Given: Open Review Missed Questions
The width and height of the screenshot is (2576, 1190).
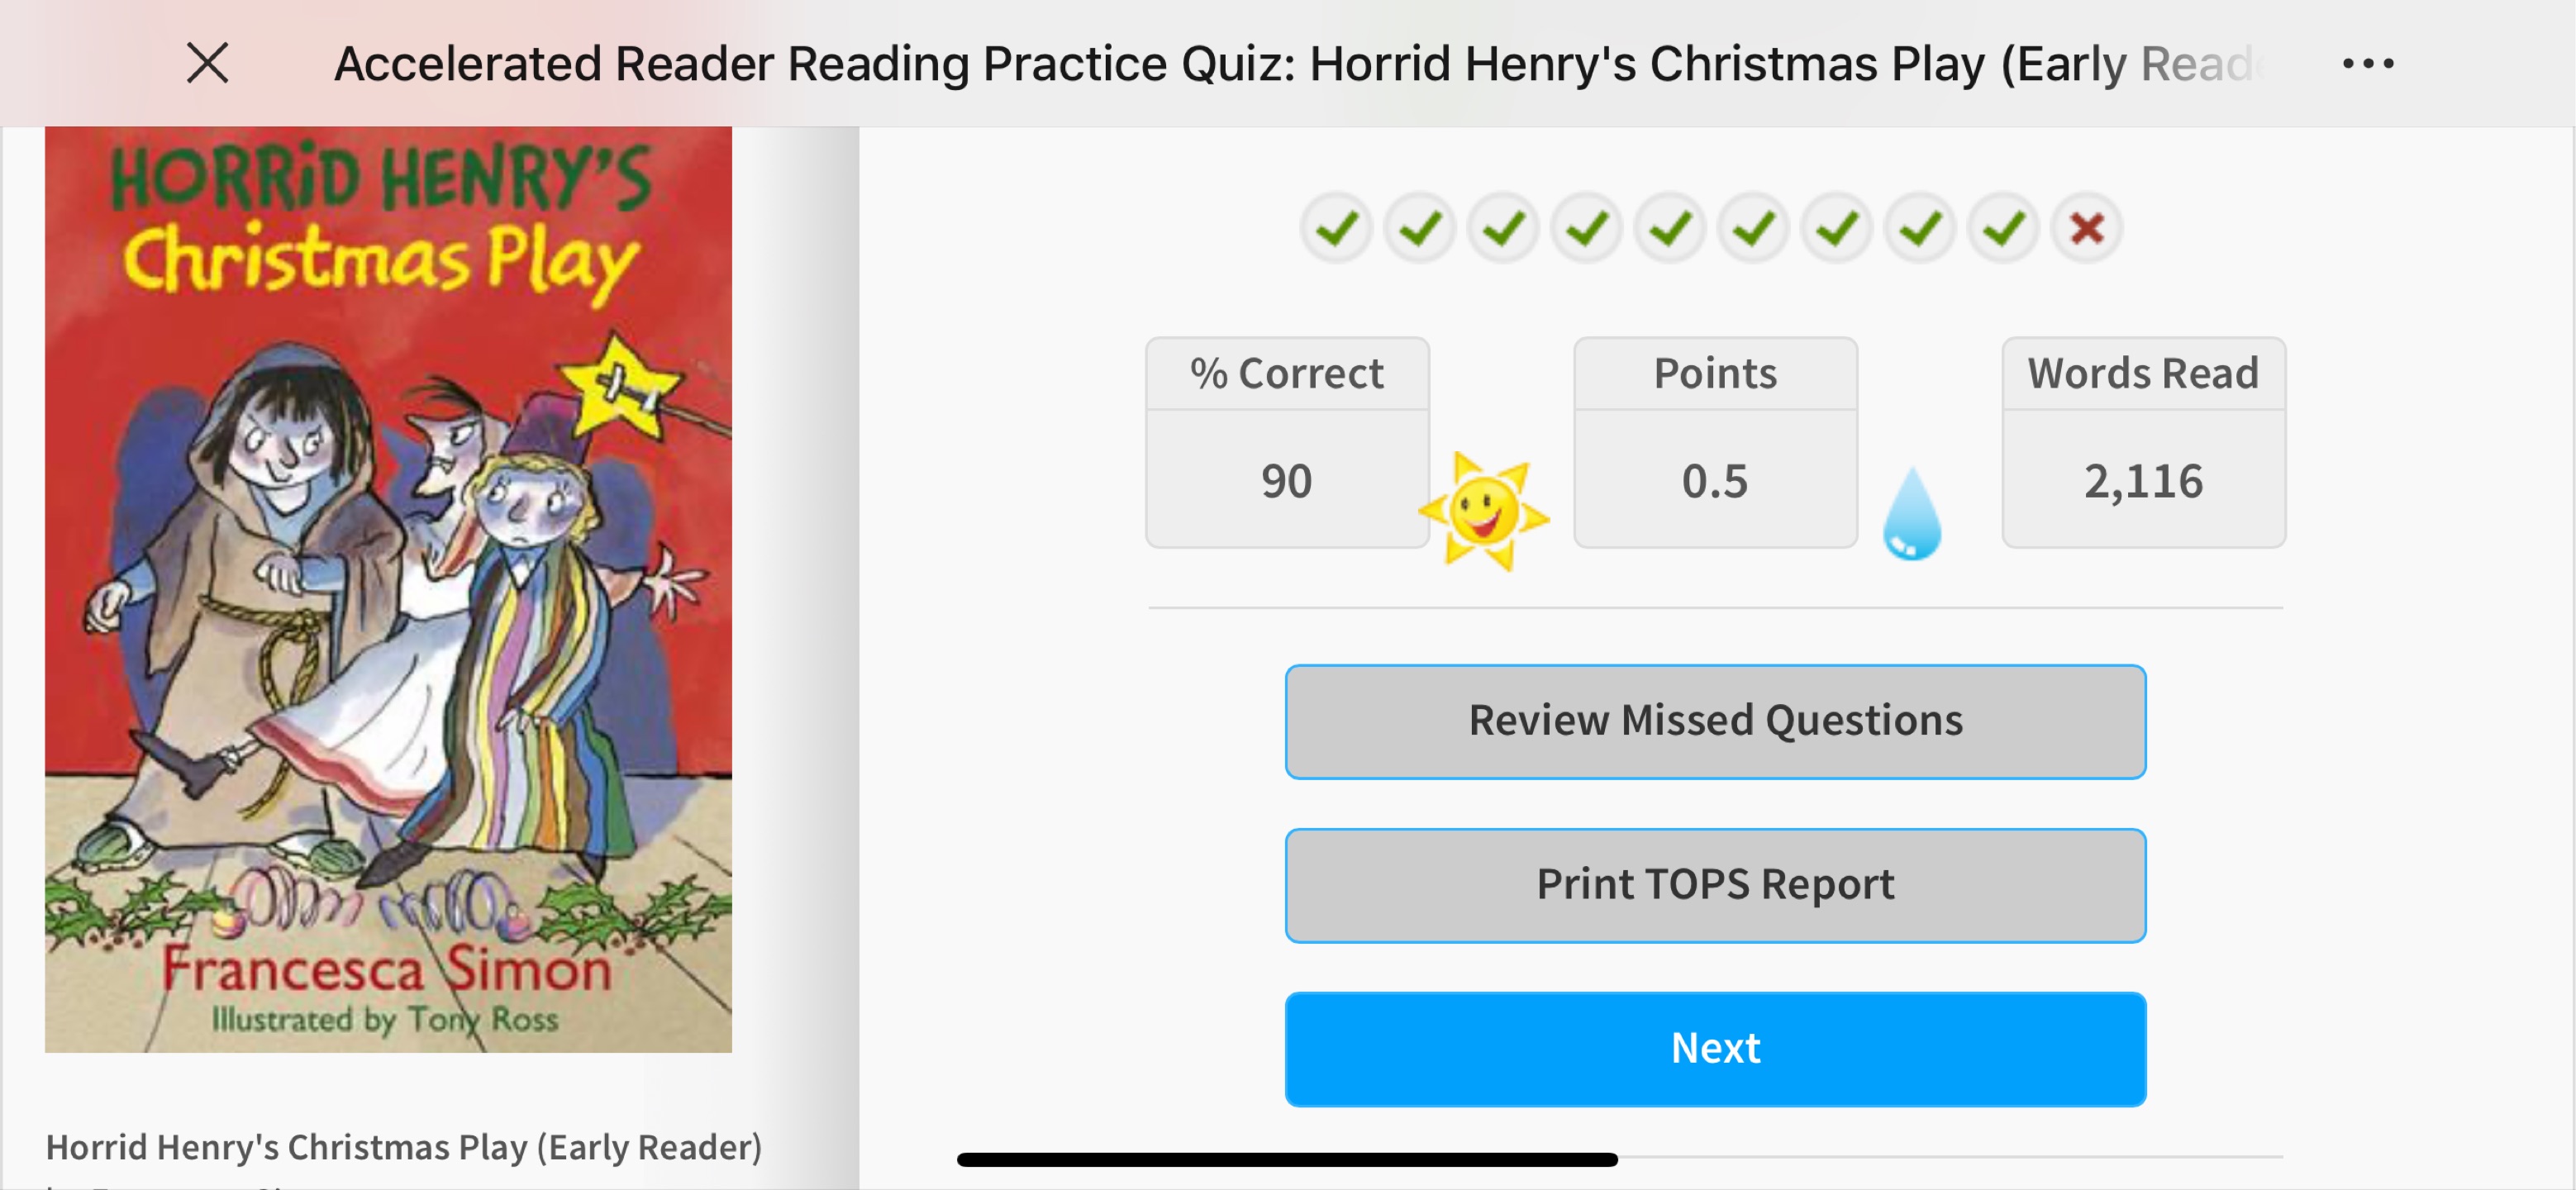Looking at the screenshot, I should pyautogui.click(x=1715, y=721).
